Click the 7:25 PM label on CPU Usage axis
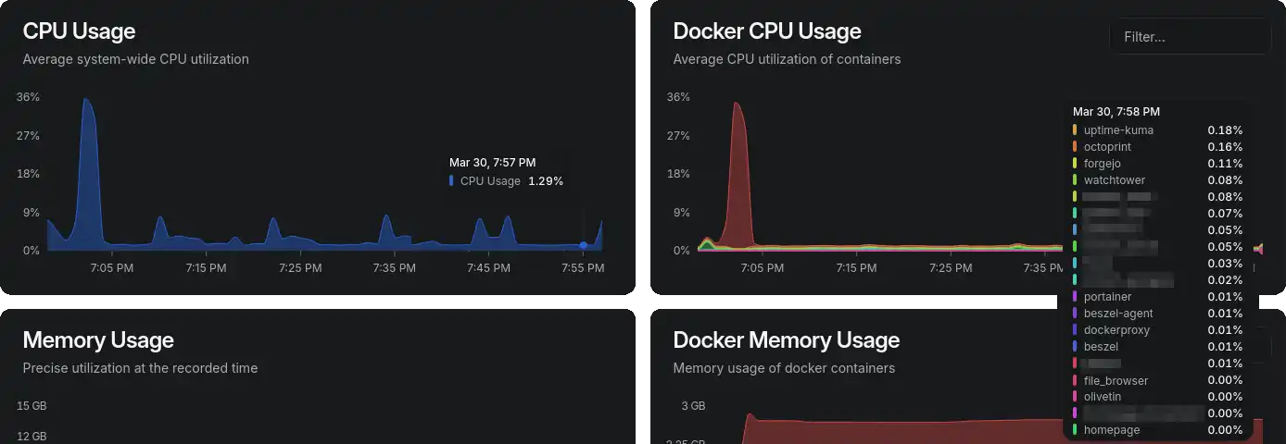This screenshot has width=1286, height=444. (x=300, y=268)
